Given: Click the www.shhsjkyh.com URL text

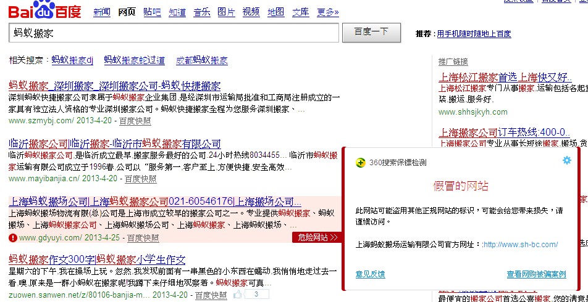Looking at the screenshot, I should 473,112.
